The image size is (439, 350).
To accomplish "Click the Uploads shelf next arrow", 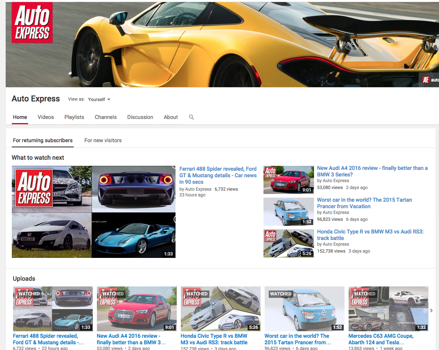I will point(431,310).
